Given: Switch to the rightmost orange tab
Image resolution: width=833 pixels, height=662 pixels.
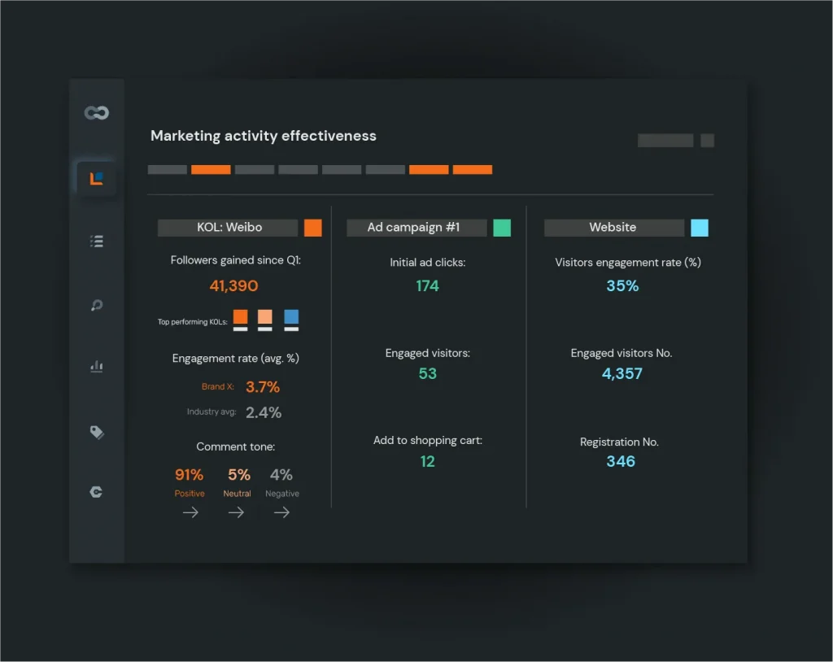Looking at the screenshot, I should [472, 170].
